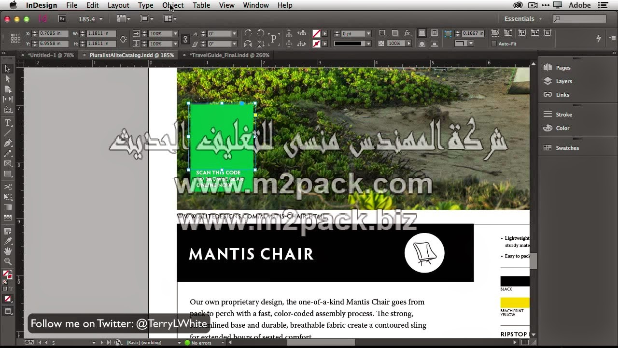
Task: Open the View Options dropdown
Action: [124, 19]
